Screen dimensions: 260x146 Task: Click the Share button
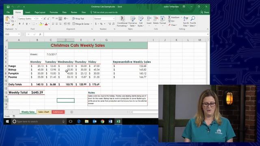tap(205, 12)
